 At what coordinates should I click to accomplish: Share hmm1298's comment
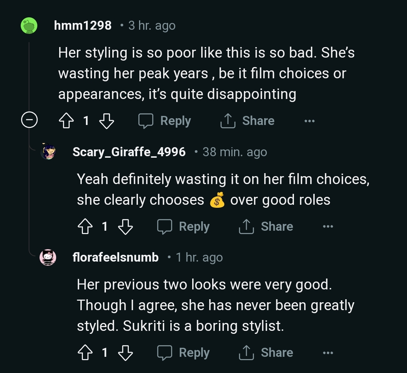[247, 121]
